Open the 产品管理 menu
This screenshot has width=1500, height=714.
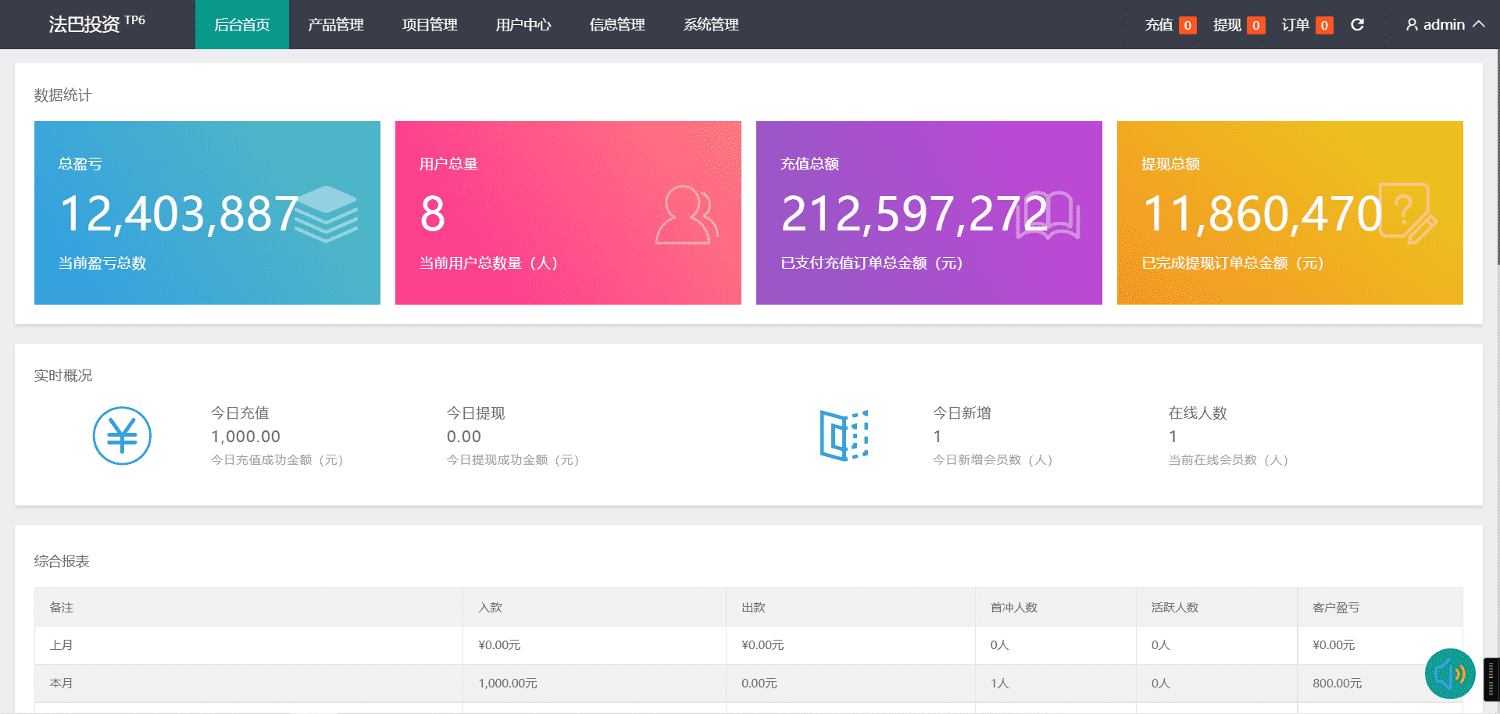(336, 25)
